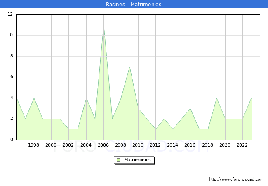Select the 2008 x-axis label
The width and height of the screenshot is (268, 186).
[x=121, y=145]
